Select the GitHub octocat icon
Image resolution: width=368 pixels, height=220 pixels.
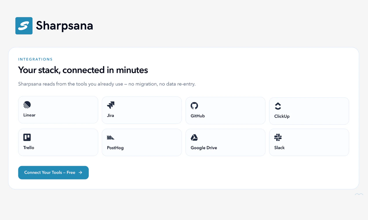[x=194, y=106]
